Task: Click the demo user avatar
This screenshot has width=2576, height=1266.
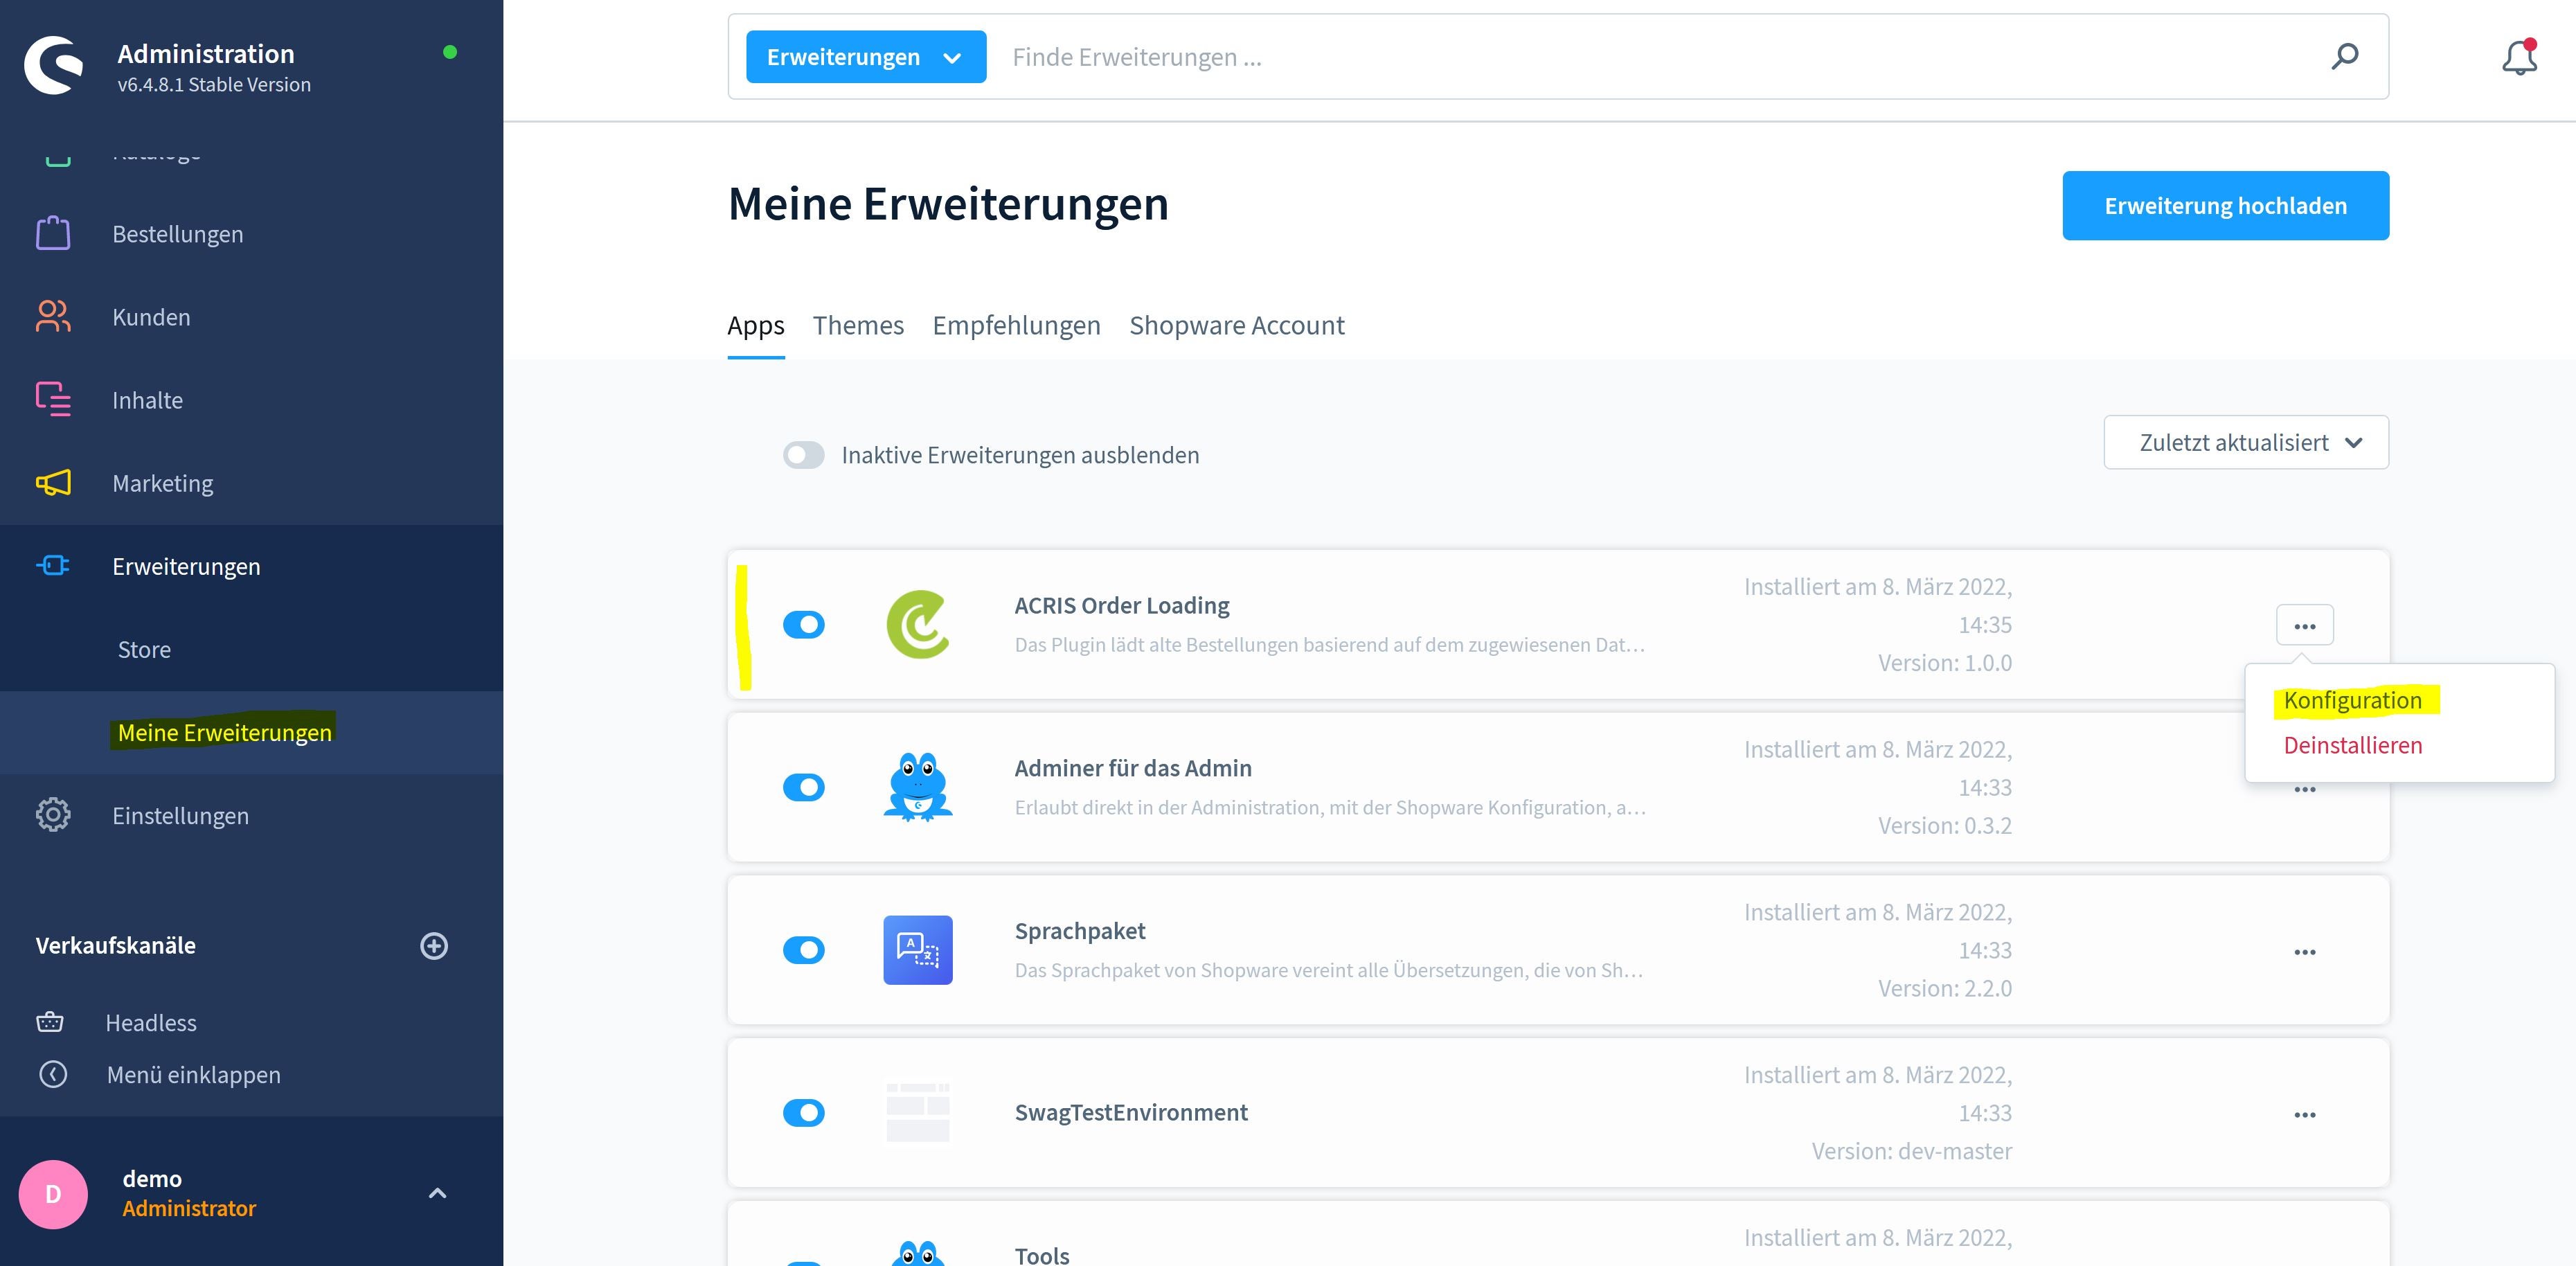Action: point(53,1194)
